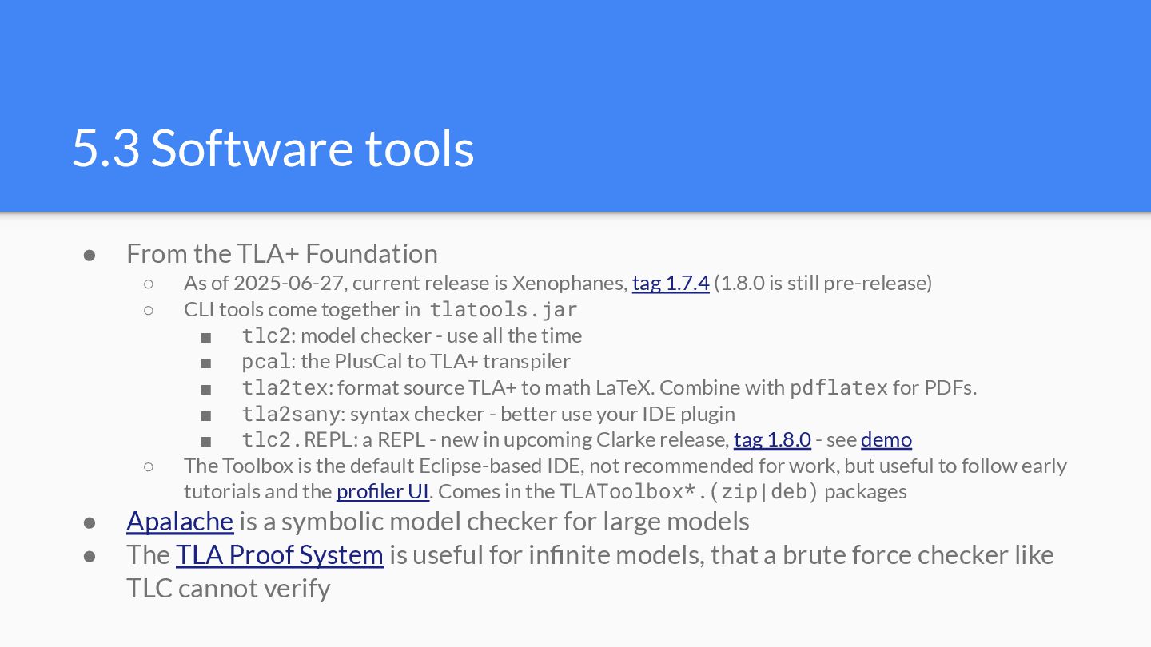Open the tag 1.8.0 link
1151x647 pixels.
(771, 439)
